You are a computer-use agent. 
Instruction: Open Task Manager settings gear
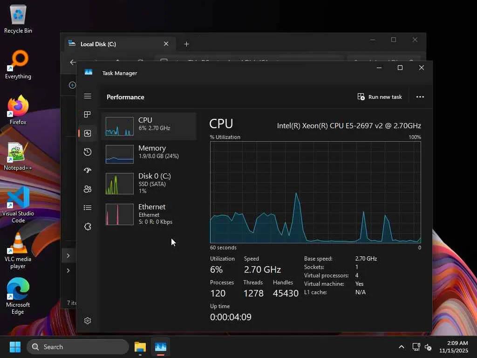pyautogui.click(x=88, y=321)
